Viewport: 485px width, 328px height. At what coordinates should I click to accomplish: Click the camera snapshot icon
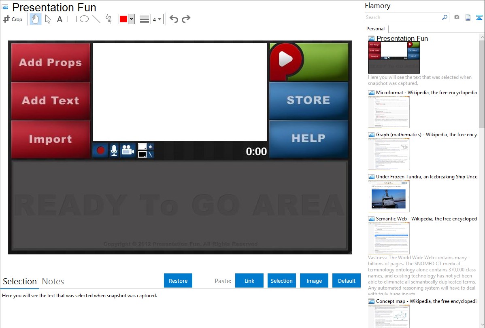point(457,17)
